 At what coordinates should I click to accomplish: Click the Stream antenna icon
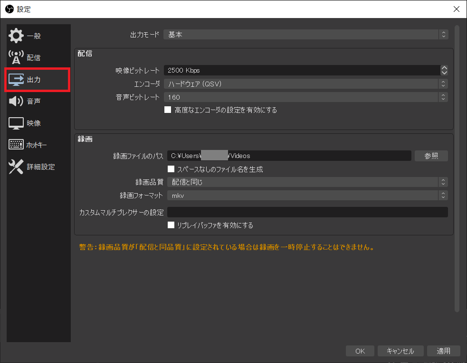pyautogui.click(x=16, y=57)
